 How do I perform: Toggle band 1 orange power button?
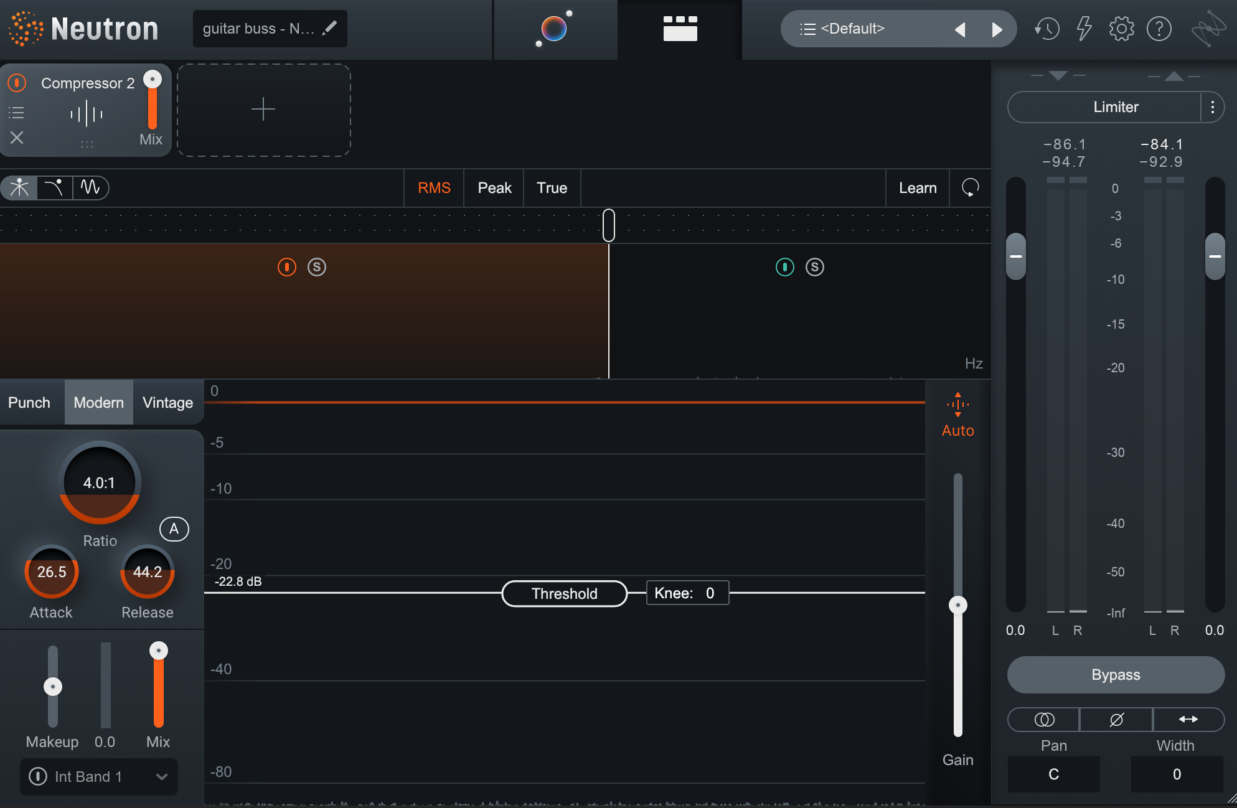pyautogui.click(x=287, y=267)
